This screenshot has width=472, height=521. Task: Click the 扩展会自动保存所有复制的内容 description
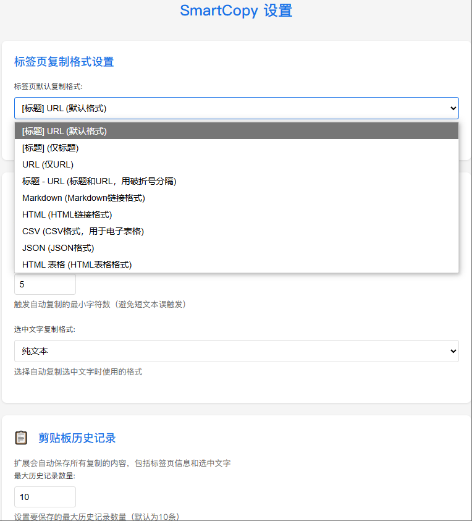[x=122, y=463]
